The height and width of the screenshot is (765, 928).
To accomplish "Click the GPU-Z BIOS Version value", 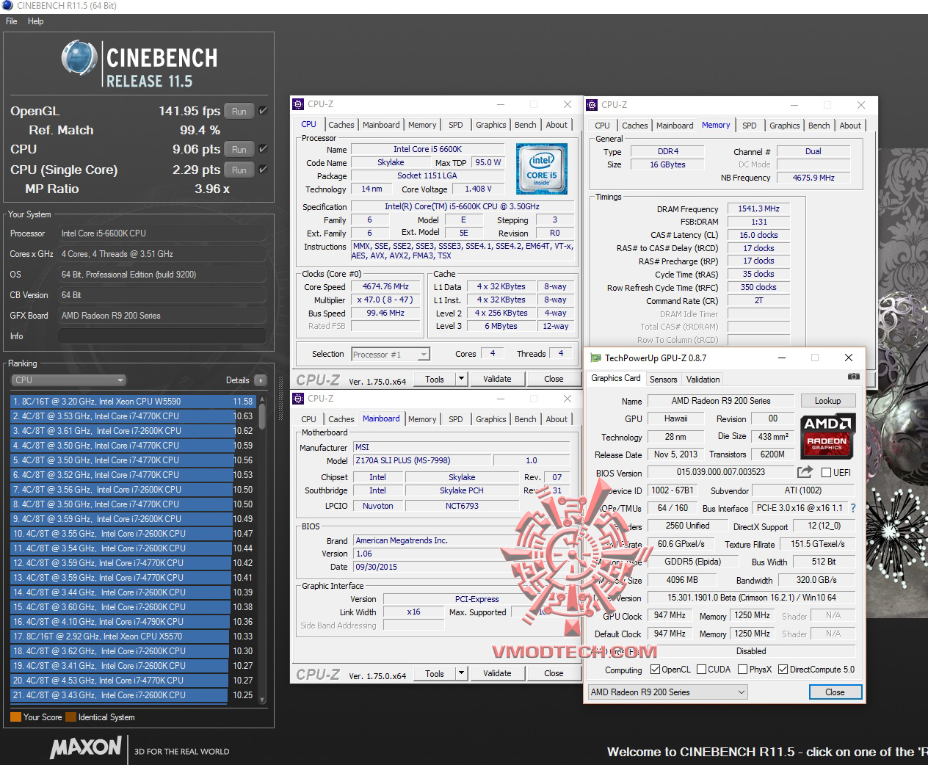I will (x=720, y=472).
